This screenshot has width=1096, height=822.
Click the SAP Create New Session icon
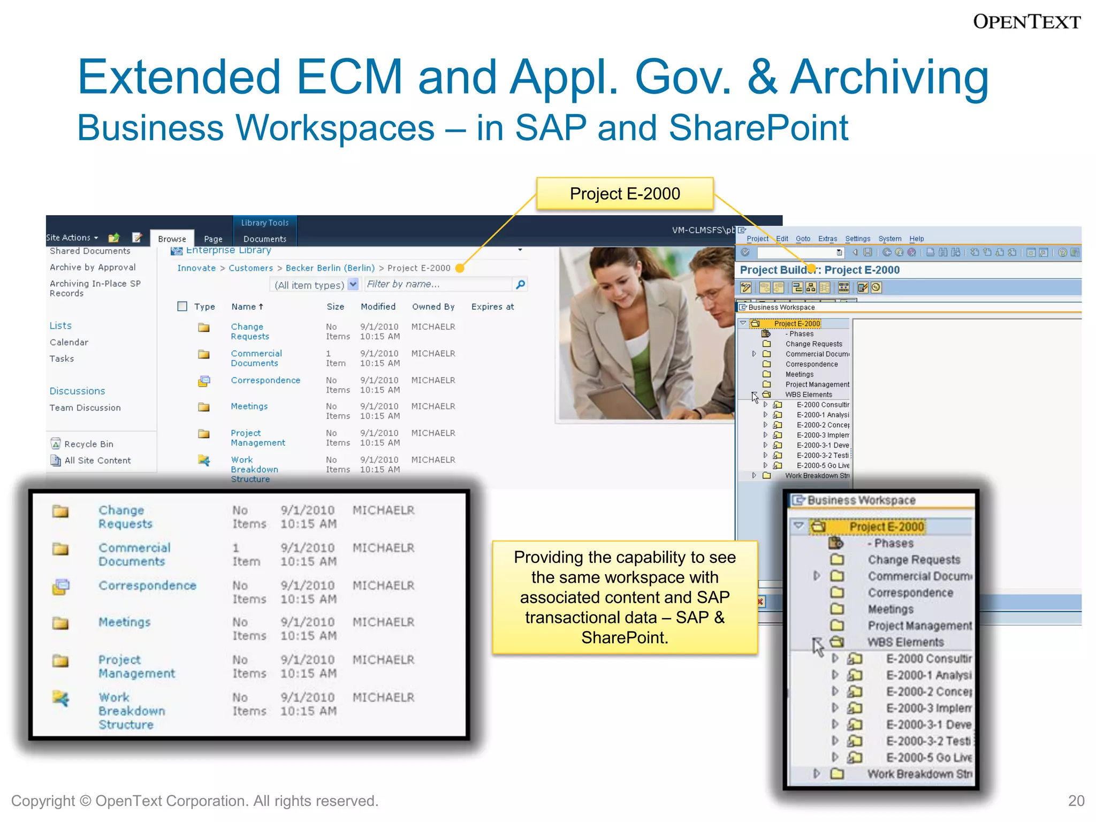1031,253
